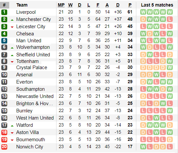Click Norwich City's first W result badge

143,147
